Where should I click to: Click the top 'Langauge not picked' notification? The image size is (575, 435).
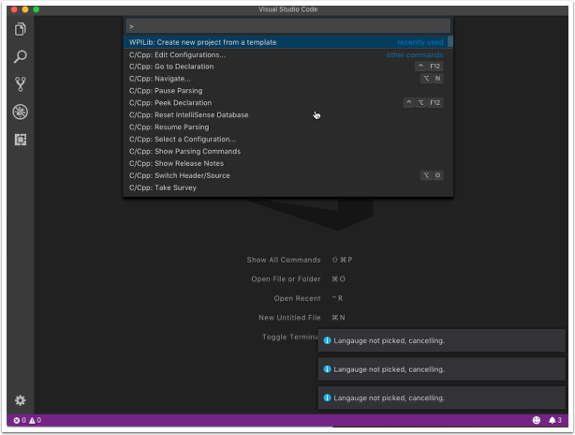[x=441, y=340]
